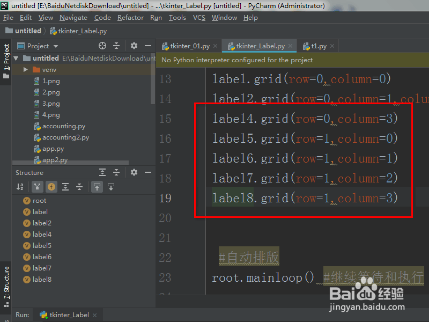This screenshot has width=429, height=322.
Task: Click tkinter_Label.py in the navigation breadcrumb
Action: (x=78, y=31)
